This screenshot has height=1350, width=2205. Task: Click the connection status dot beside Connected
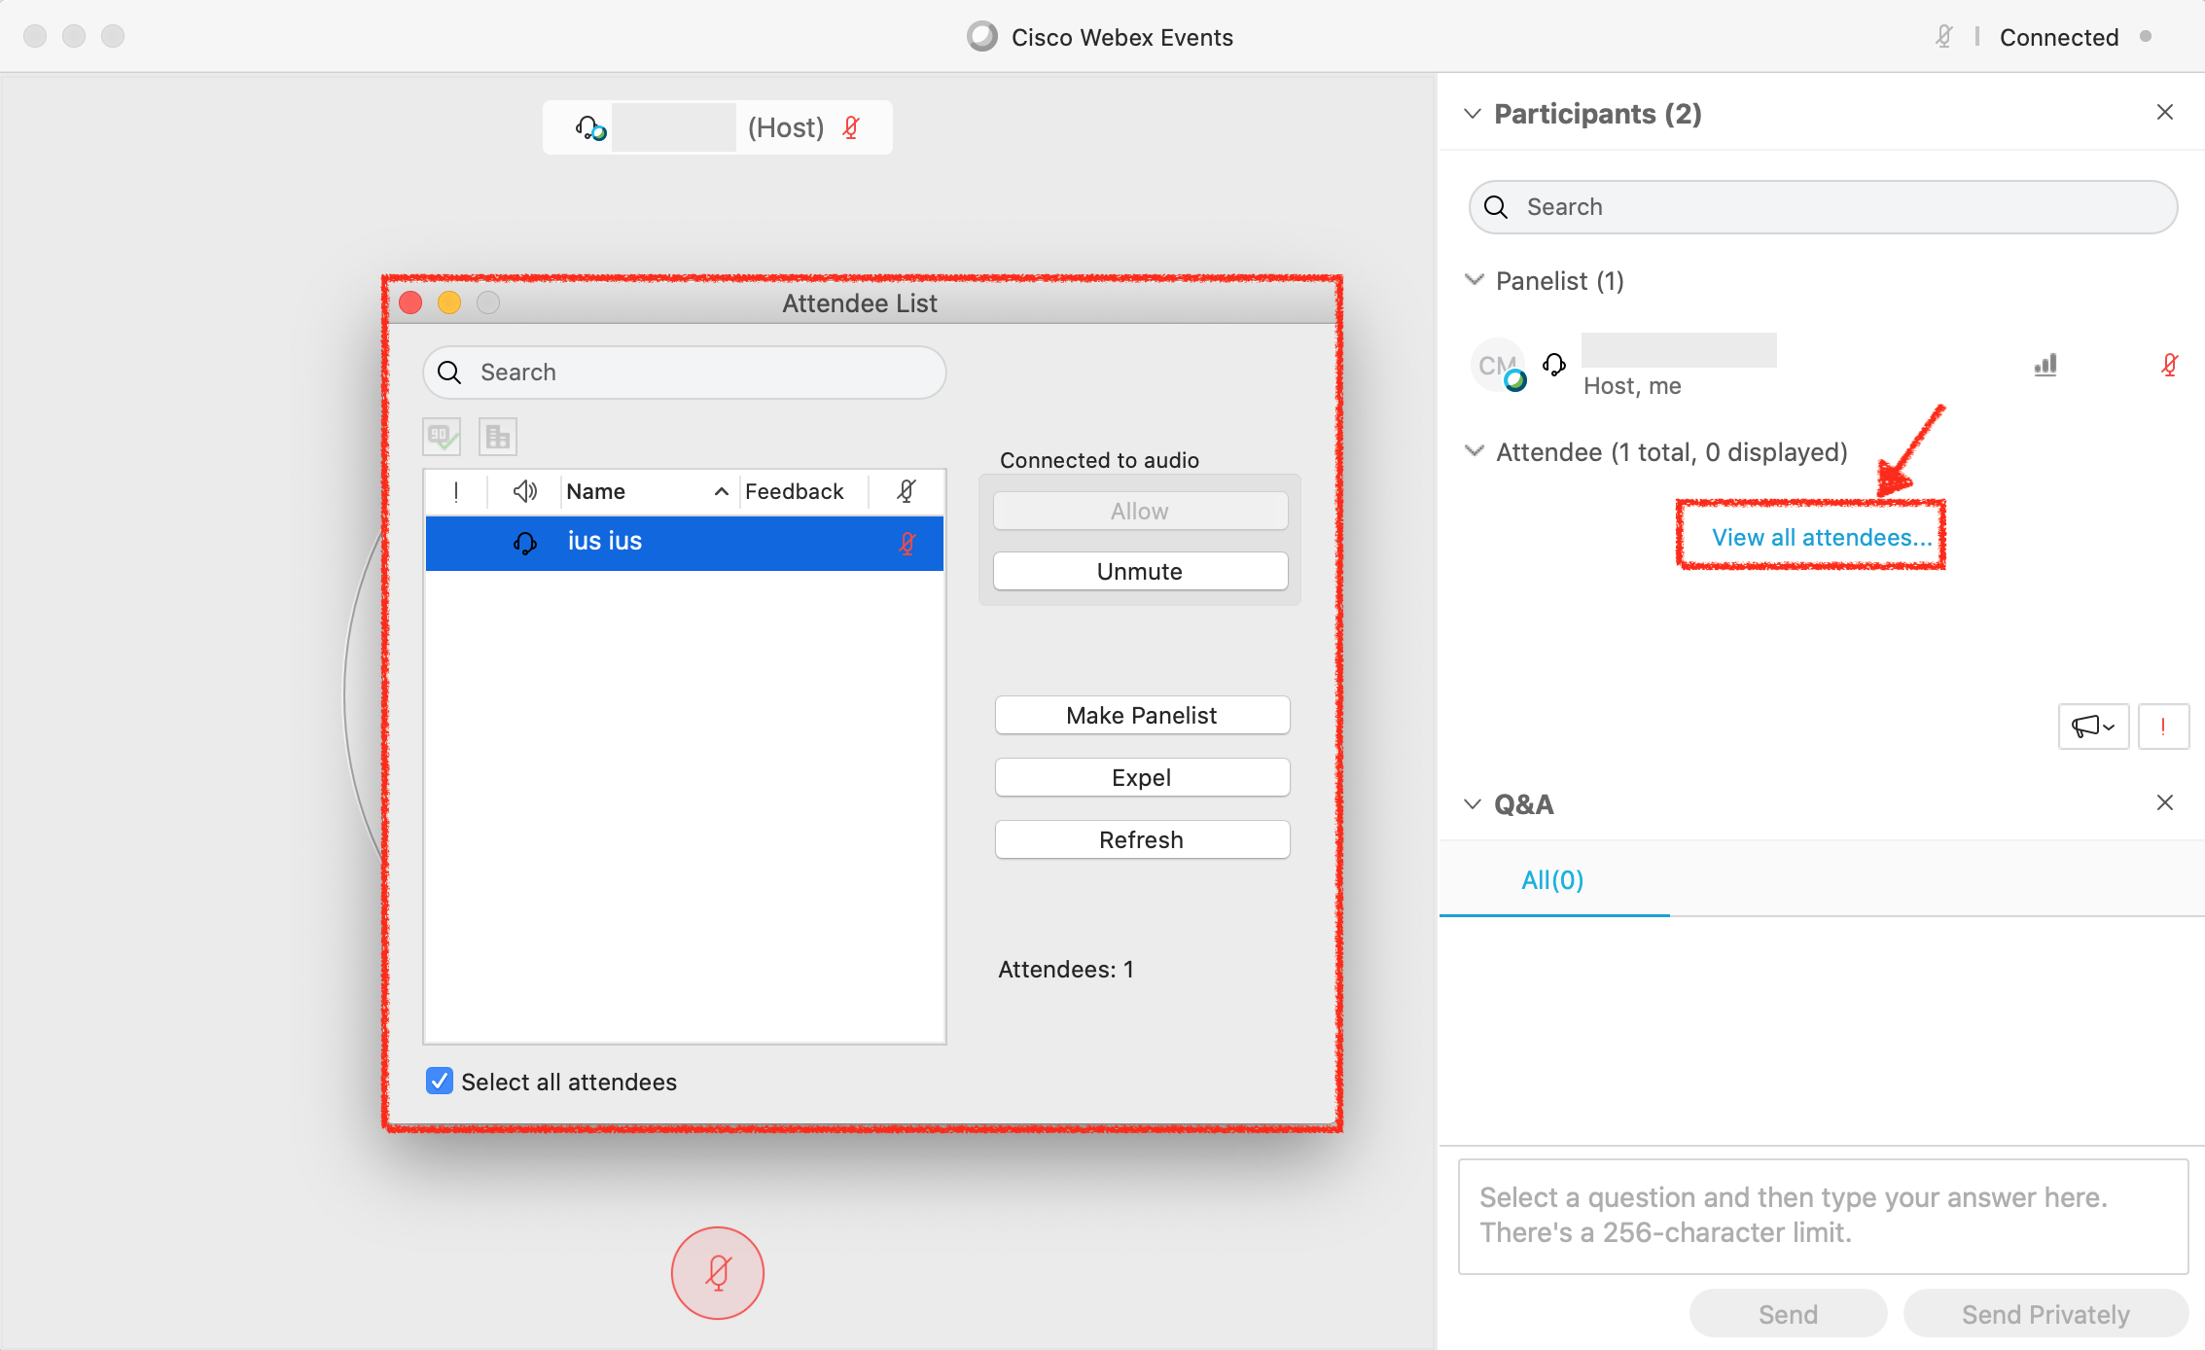[2146, 37]
